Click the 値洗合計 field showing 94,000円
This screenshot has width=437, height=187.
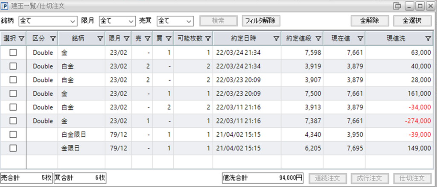pyautogui.click(x=263, y=178)
